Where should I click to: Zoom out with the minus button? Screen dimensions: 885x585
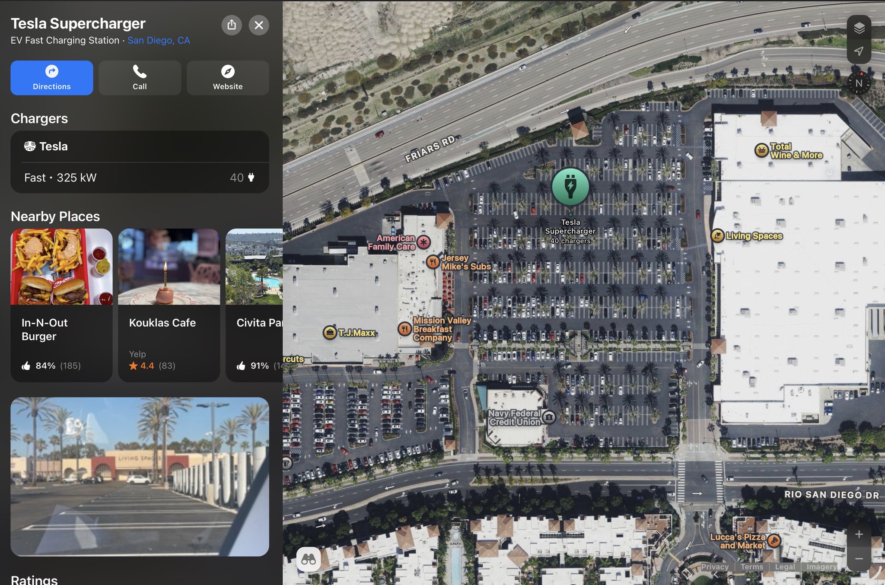click(x=859, y=558)
